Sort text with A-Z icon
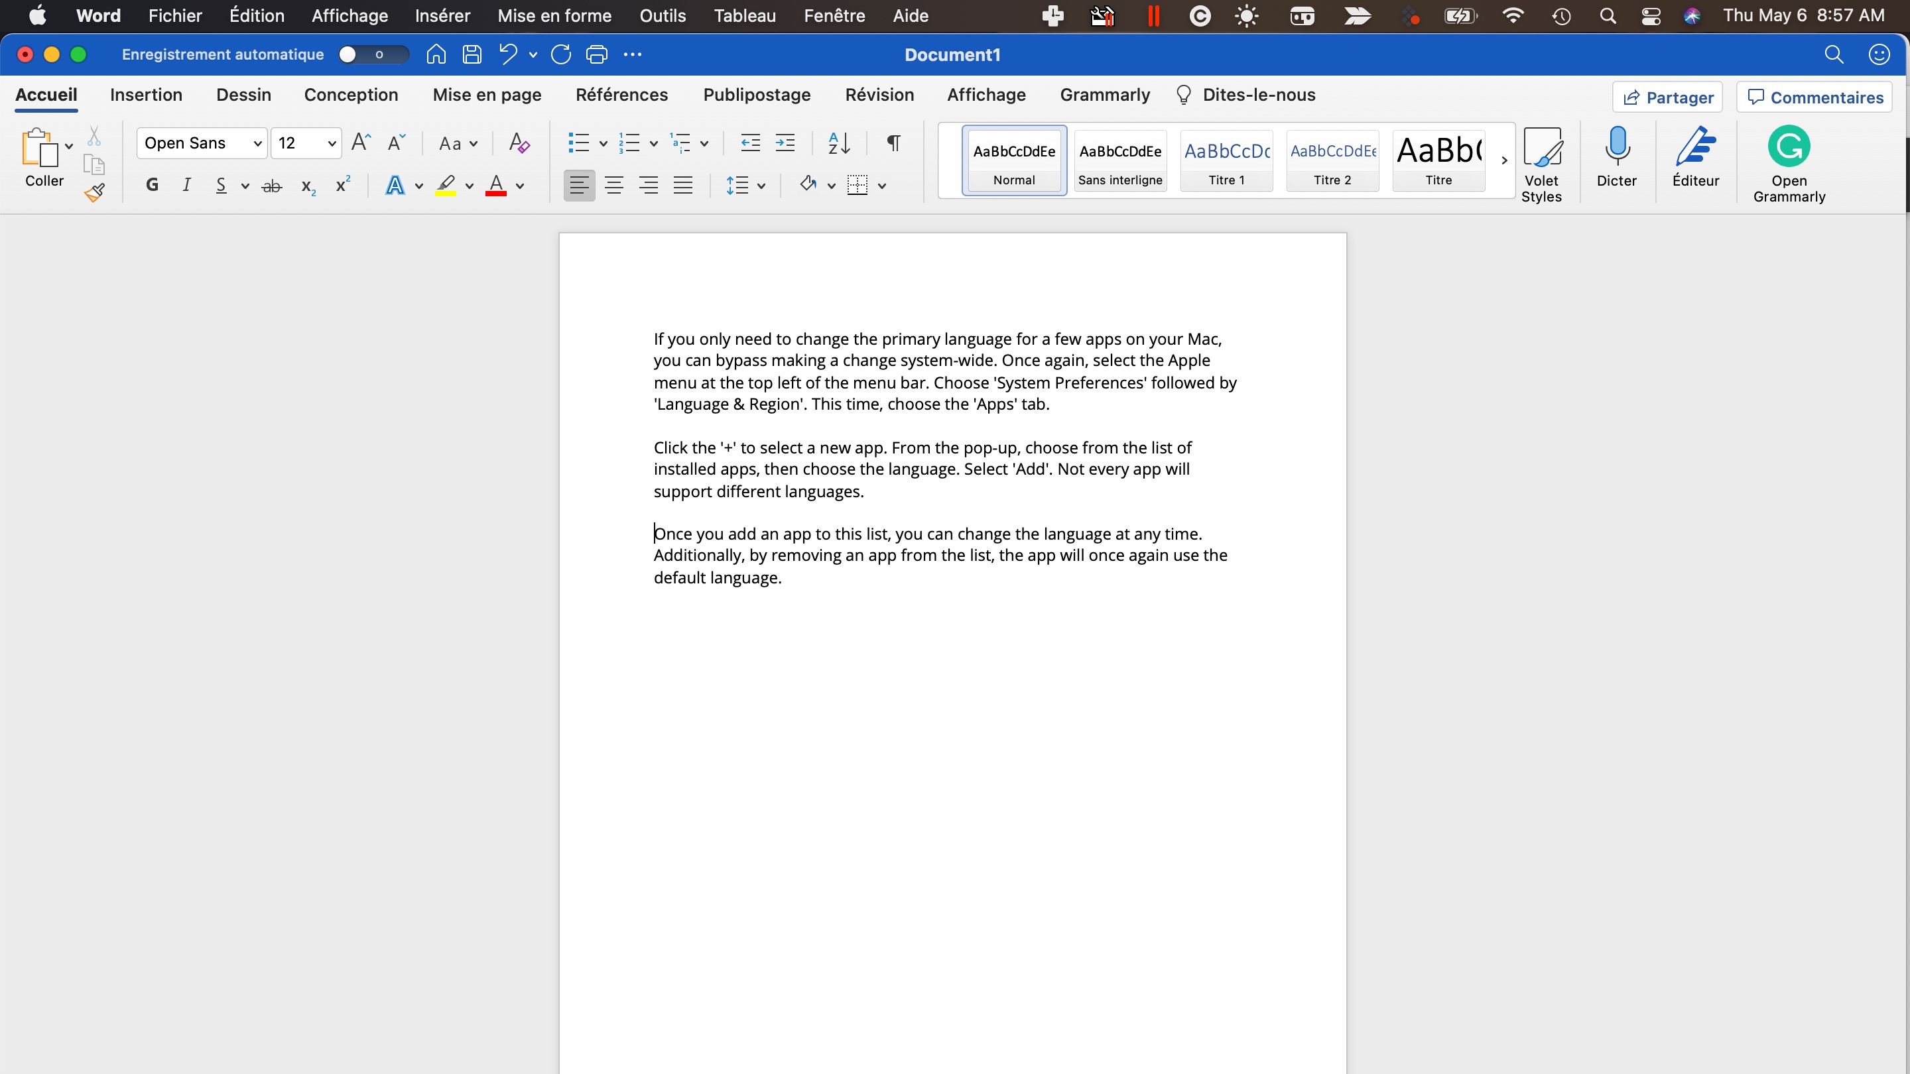Image resolution: width=1910 pixels, height=1074 pixels. pyautogui.click(x=838, y=143)
